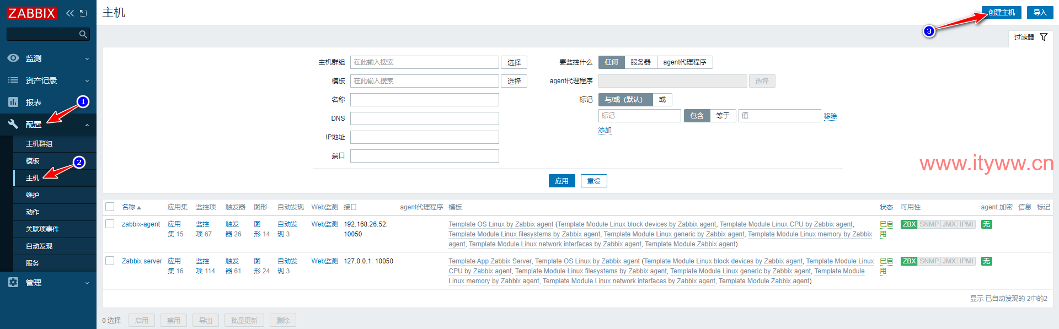Focus the IP地址 filter field

pos(425,137)
